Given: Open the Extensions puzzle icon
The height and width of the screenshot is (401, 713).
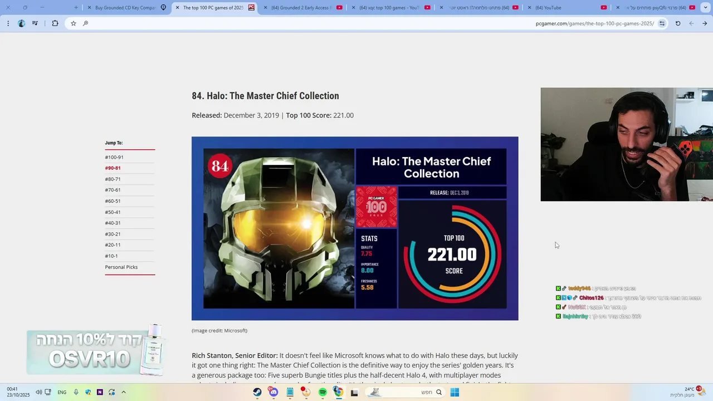Looking at the screenshot, I should pos(55,23).
